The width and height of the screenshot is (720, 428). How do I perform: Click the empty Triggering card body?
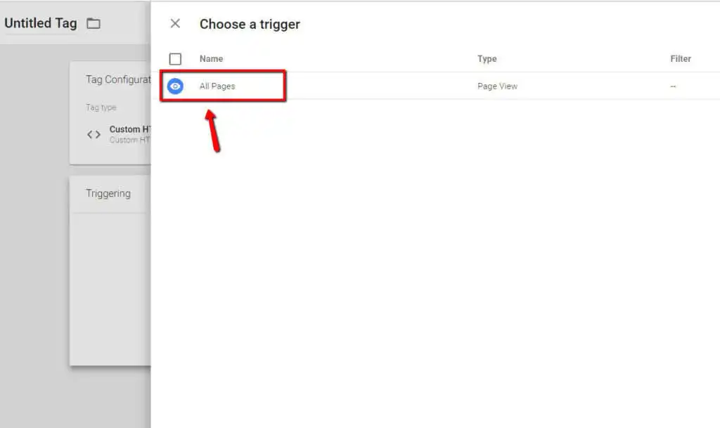coord(110,289)
